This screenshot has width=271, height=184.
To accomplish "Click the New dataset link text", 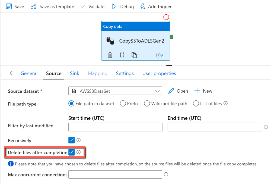I will pyautogui.click(x=208, y=91).
